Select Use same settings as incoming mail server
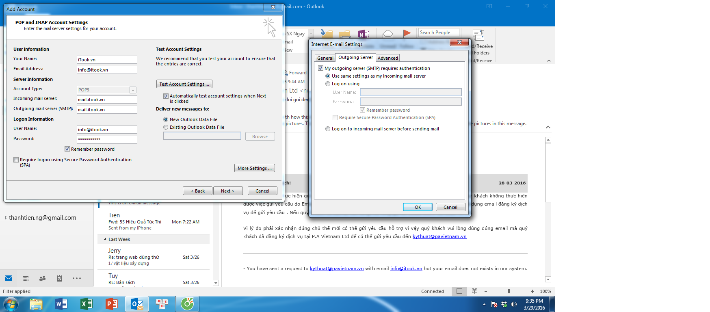The width and height of the screenshot is (710, 312). 328,76
